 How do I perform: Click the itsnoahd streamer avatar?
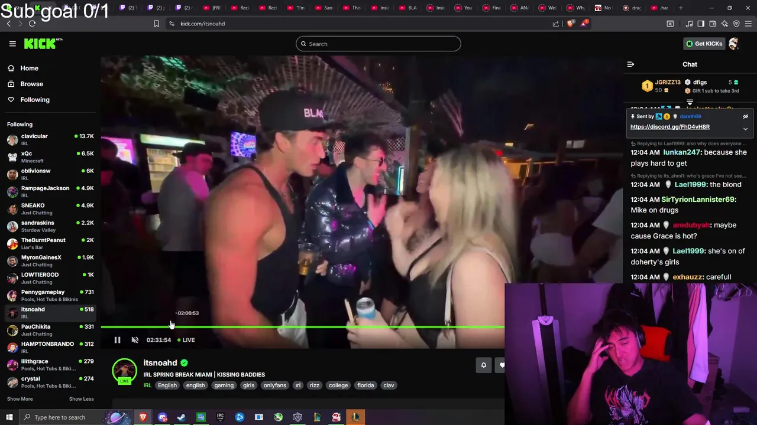point(124,371)
